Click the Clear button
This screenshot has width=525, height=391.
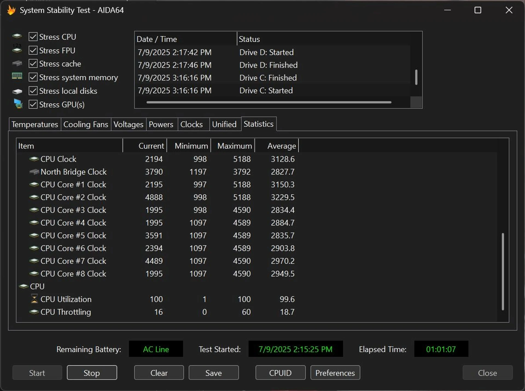coord(159,373)
